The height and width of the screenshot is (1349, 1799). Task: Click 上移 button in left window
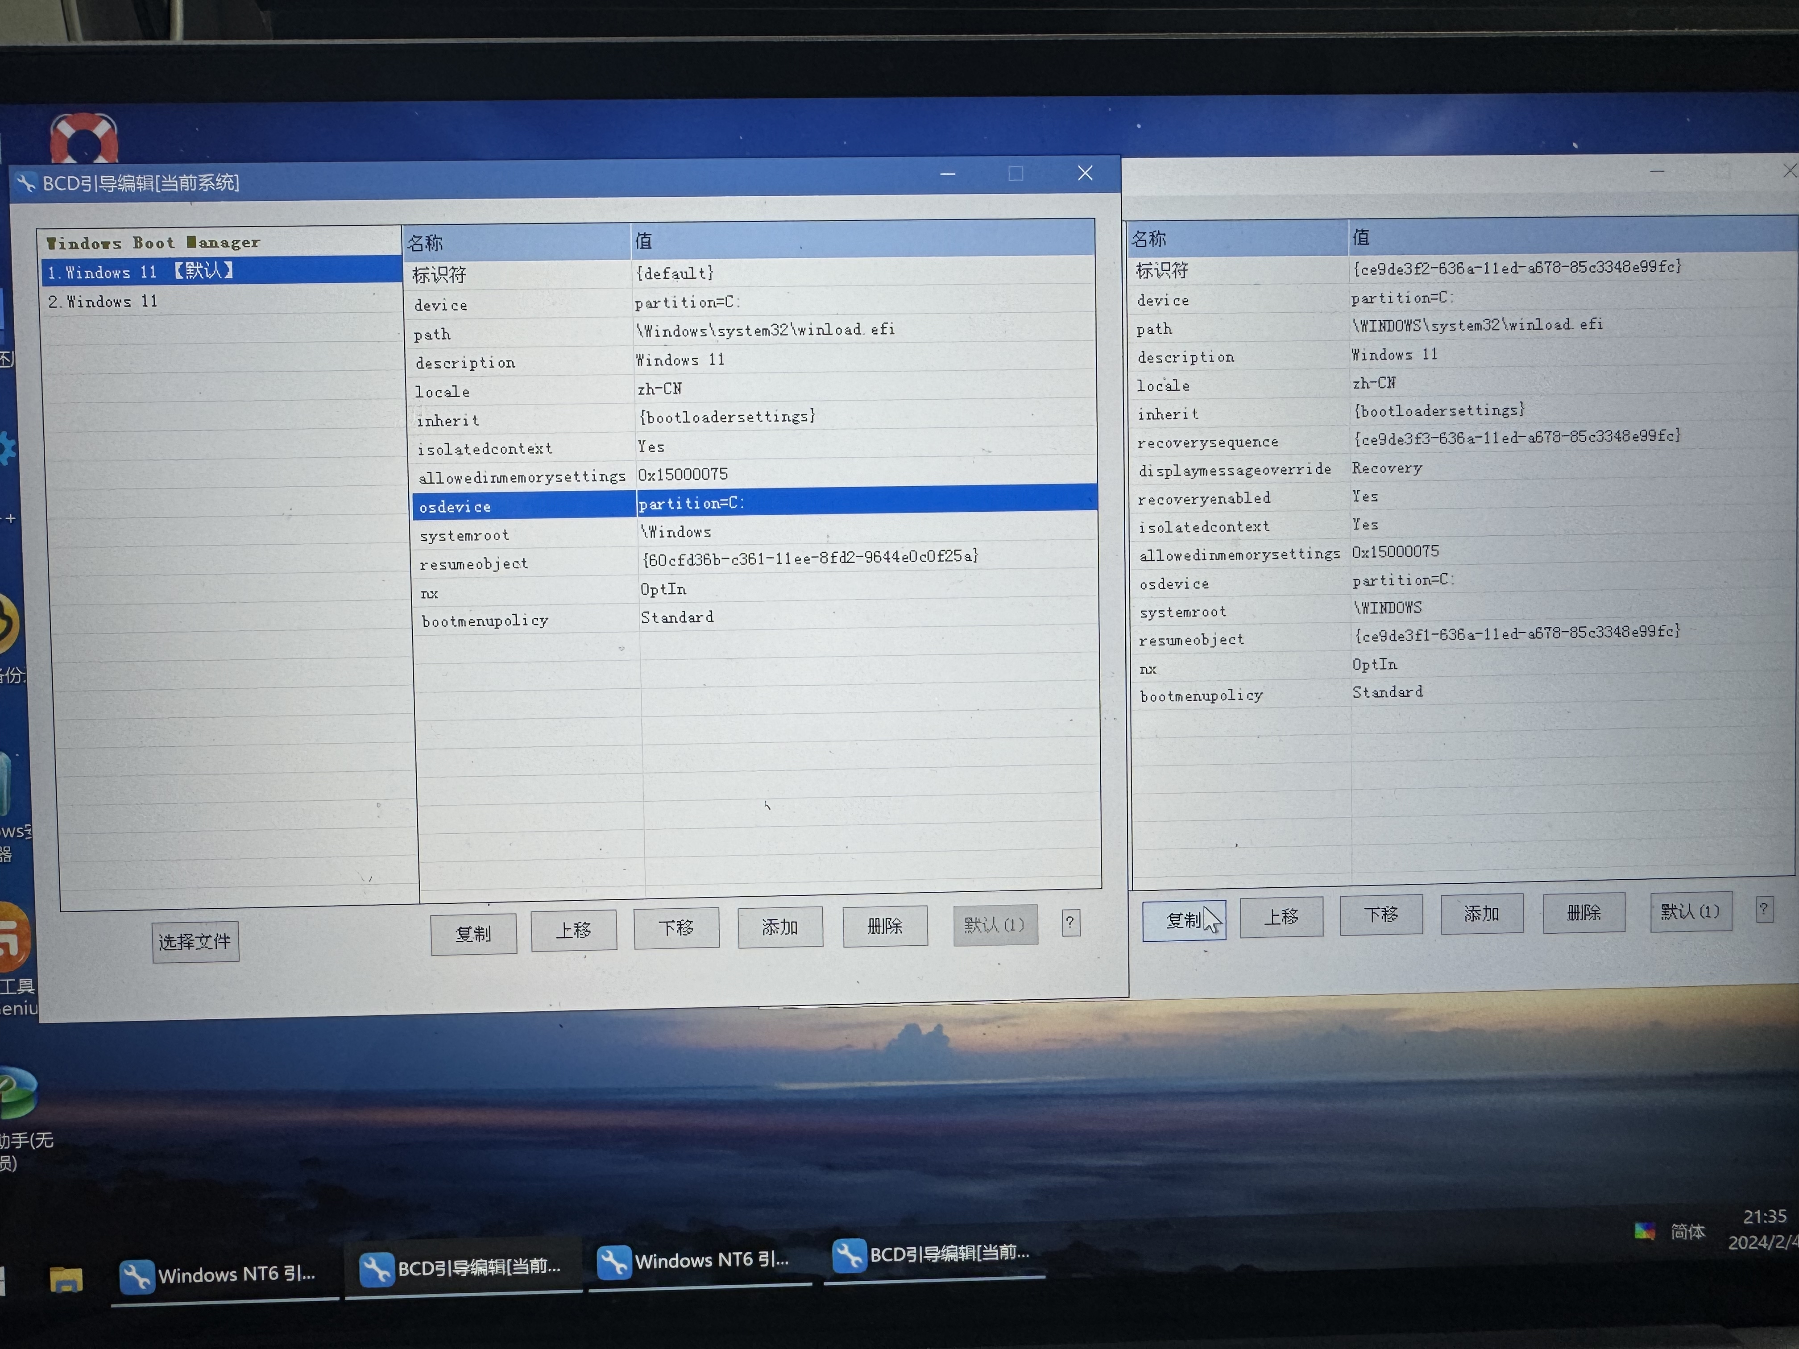[573, 929]
